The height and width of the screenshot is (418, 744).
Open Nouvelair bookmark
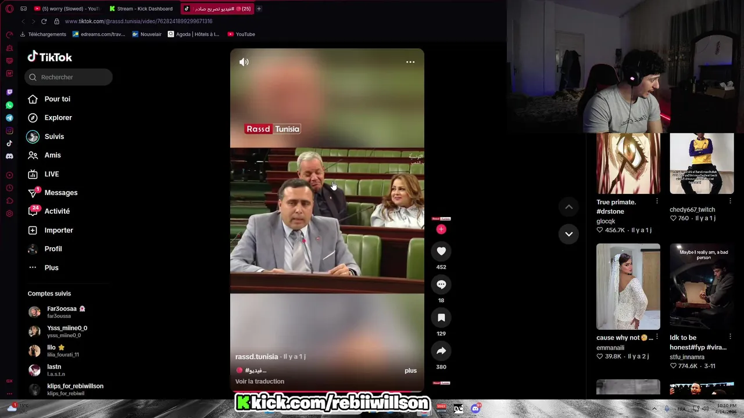click(x=146, y=34)
